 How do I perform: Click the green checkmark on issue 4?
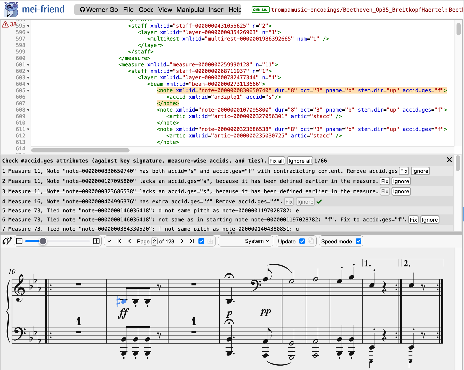[319, 202]
